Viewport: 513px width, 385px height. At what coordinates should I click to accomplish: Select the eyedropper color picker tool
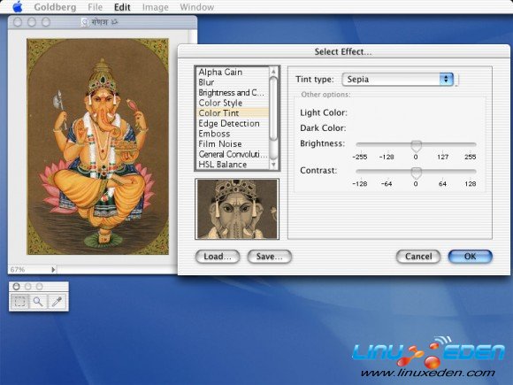coord(57,302)
